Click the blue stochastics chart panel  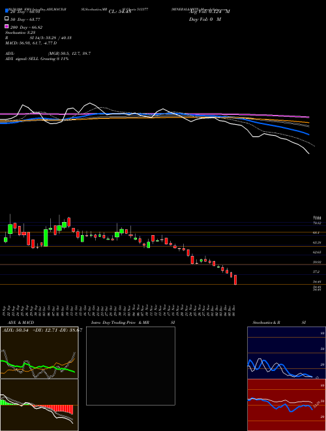(x=286, y=353)
